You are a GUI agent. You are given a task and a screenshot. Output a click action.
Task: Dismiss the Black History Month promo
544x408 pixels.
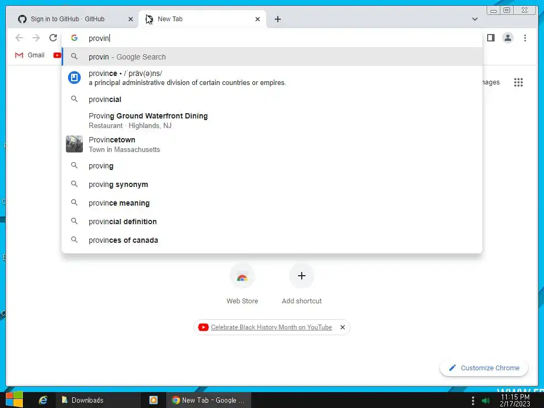[x=343, y=327]
